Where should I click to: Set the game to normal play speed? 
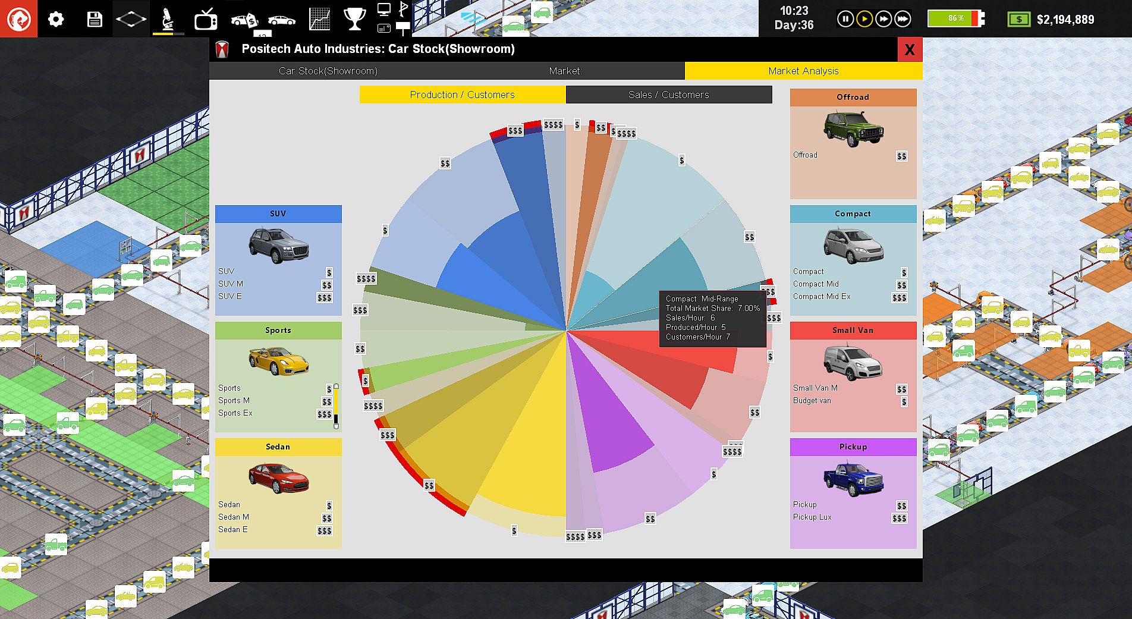click(x=864, y=19)
